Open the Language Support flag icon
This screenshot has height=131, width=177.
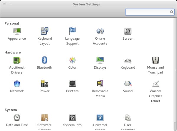pos(72,31)
